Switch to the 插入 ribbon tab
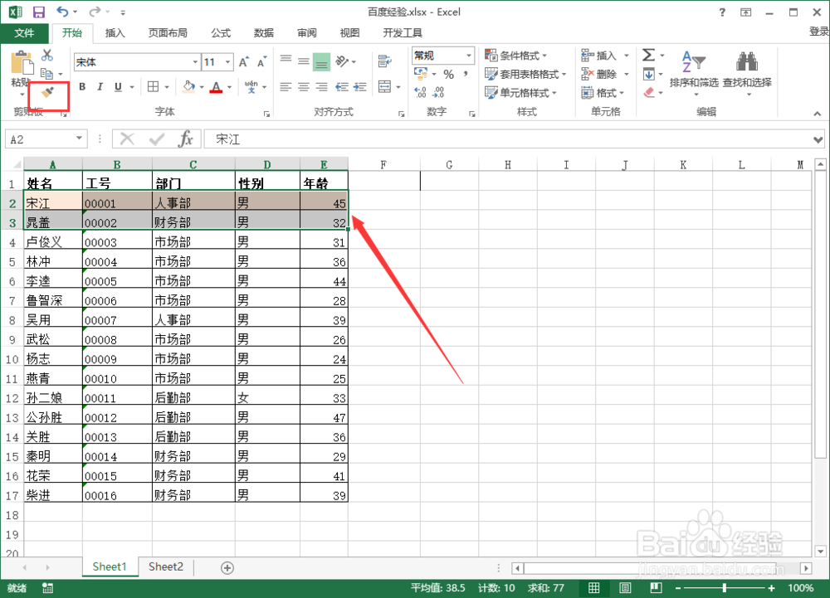The image size is (830, 598). [115, 33]
